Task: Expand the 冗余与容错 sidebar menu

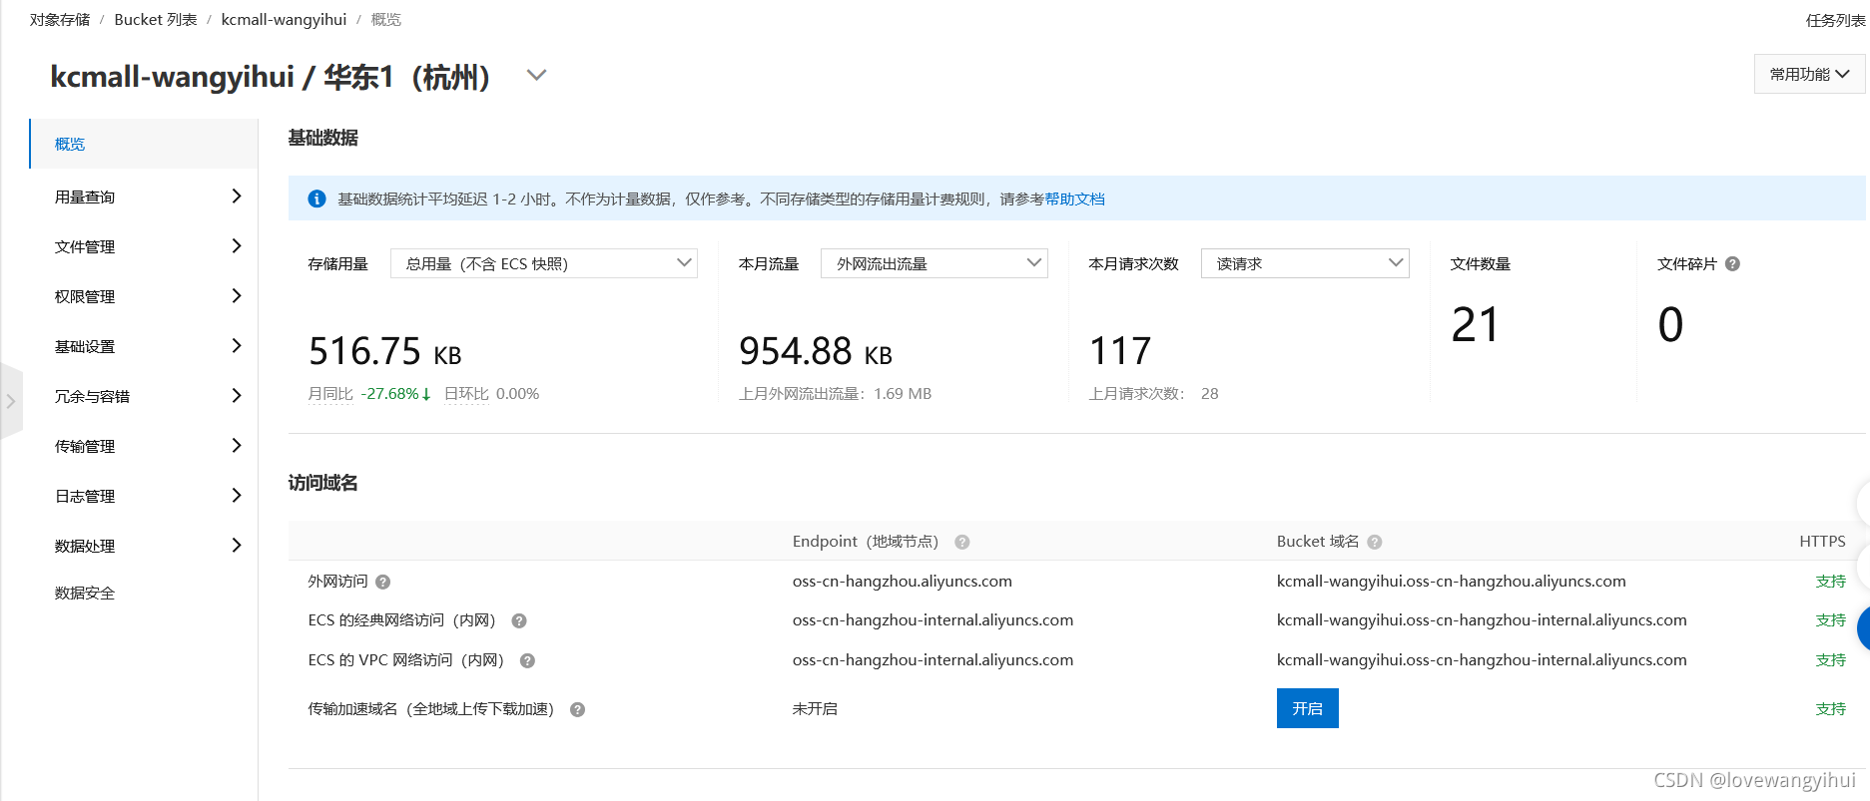Action: 144,396
